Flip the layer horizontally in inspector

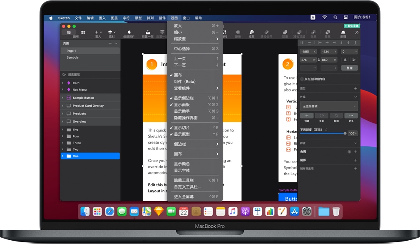click(345, 60)
